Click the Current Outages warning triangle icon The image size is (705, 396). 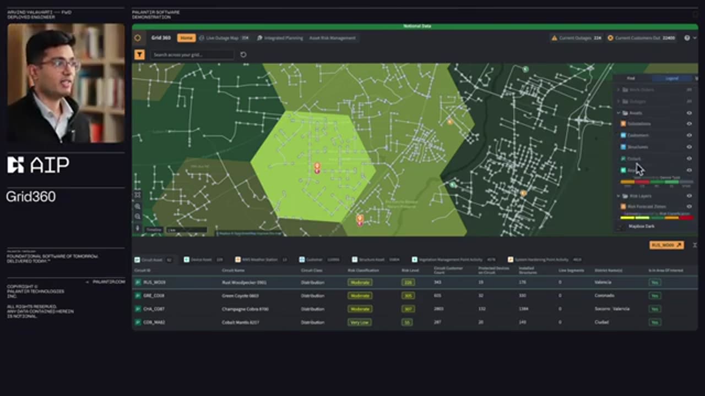[x=555, y=38]
